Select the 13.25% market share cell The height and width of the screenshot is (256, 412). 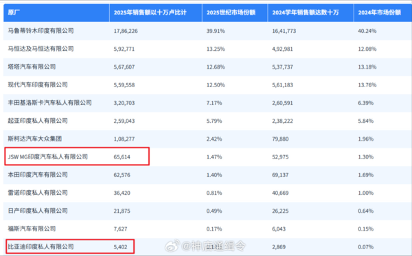pyautogui.click(x=216, y=49)
